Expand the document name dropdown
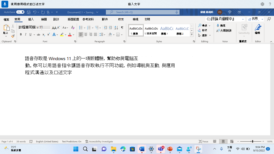Image resolution: width=274 pixels, height=154 pixels. 97,12
